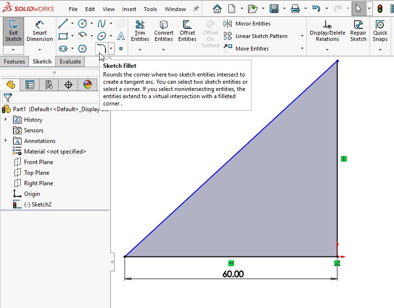Viewport: 394px width, 308px height.
Task: Pick the Circle sketch tool
Action: pos(82,24)
